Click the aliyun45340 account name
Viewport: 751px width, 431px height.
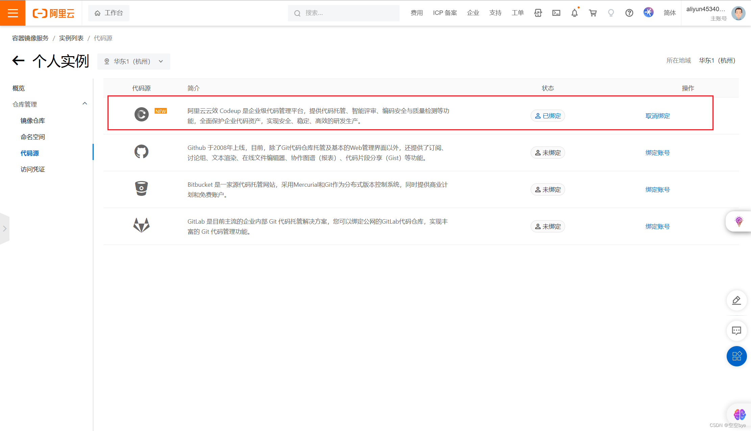(706, 9)
